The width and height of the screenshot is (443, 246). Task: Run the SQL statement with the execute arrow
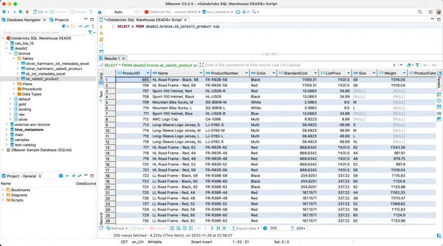pos(102,27)
